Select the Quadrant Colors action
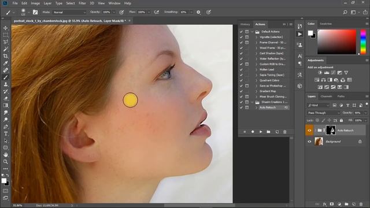The height and width of the screenshot is (208, 370). click(269, 80)
